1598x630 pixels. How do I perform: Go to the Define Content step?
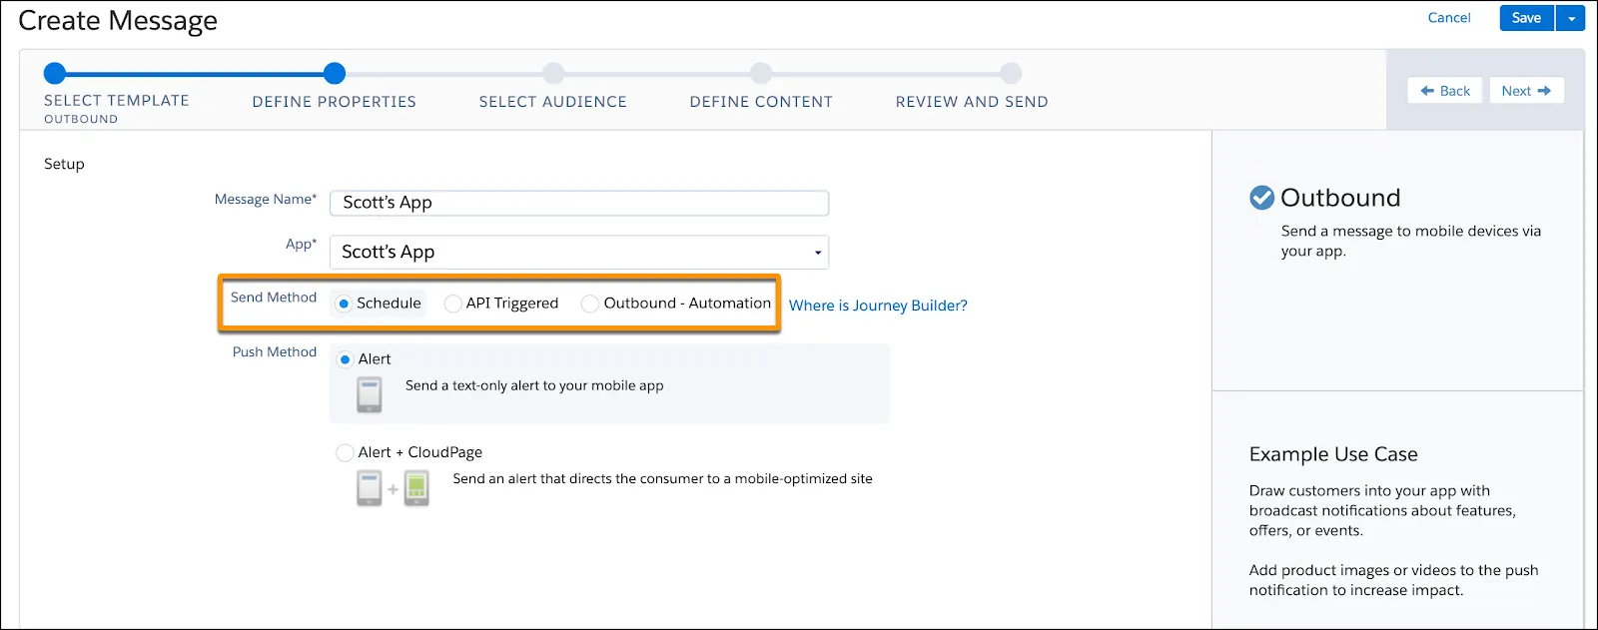click(761, 102)
